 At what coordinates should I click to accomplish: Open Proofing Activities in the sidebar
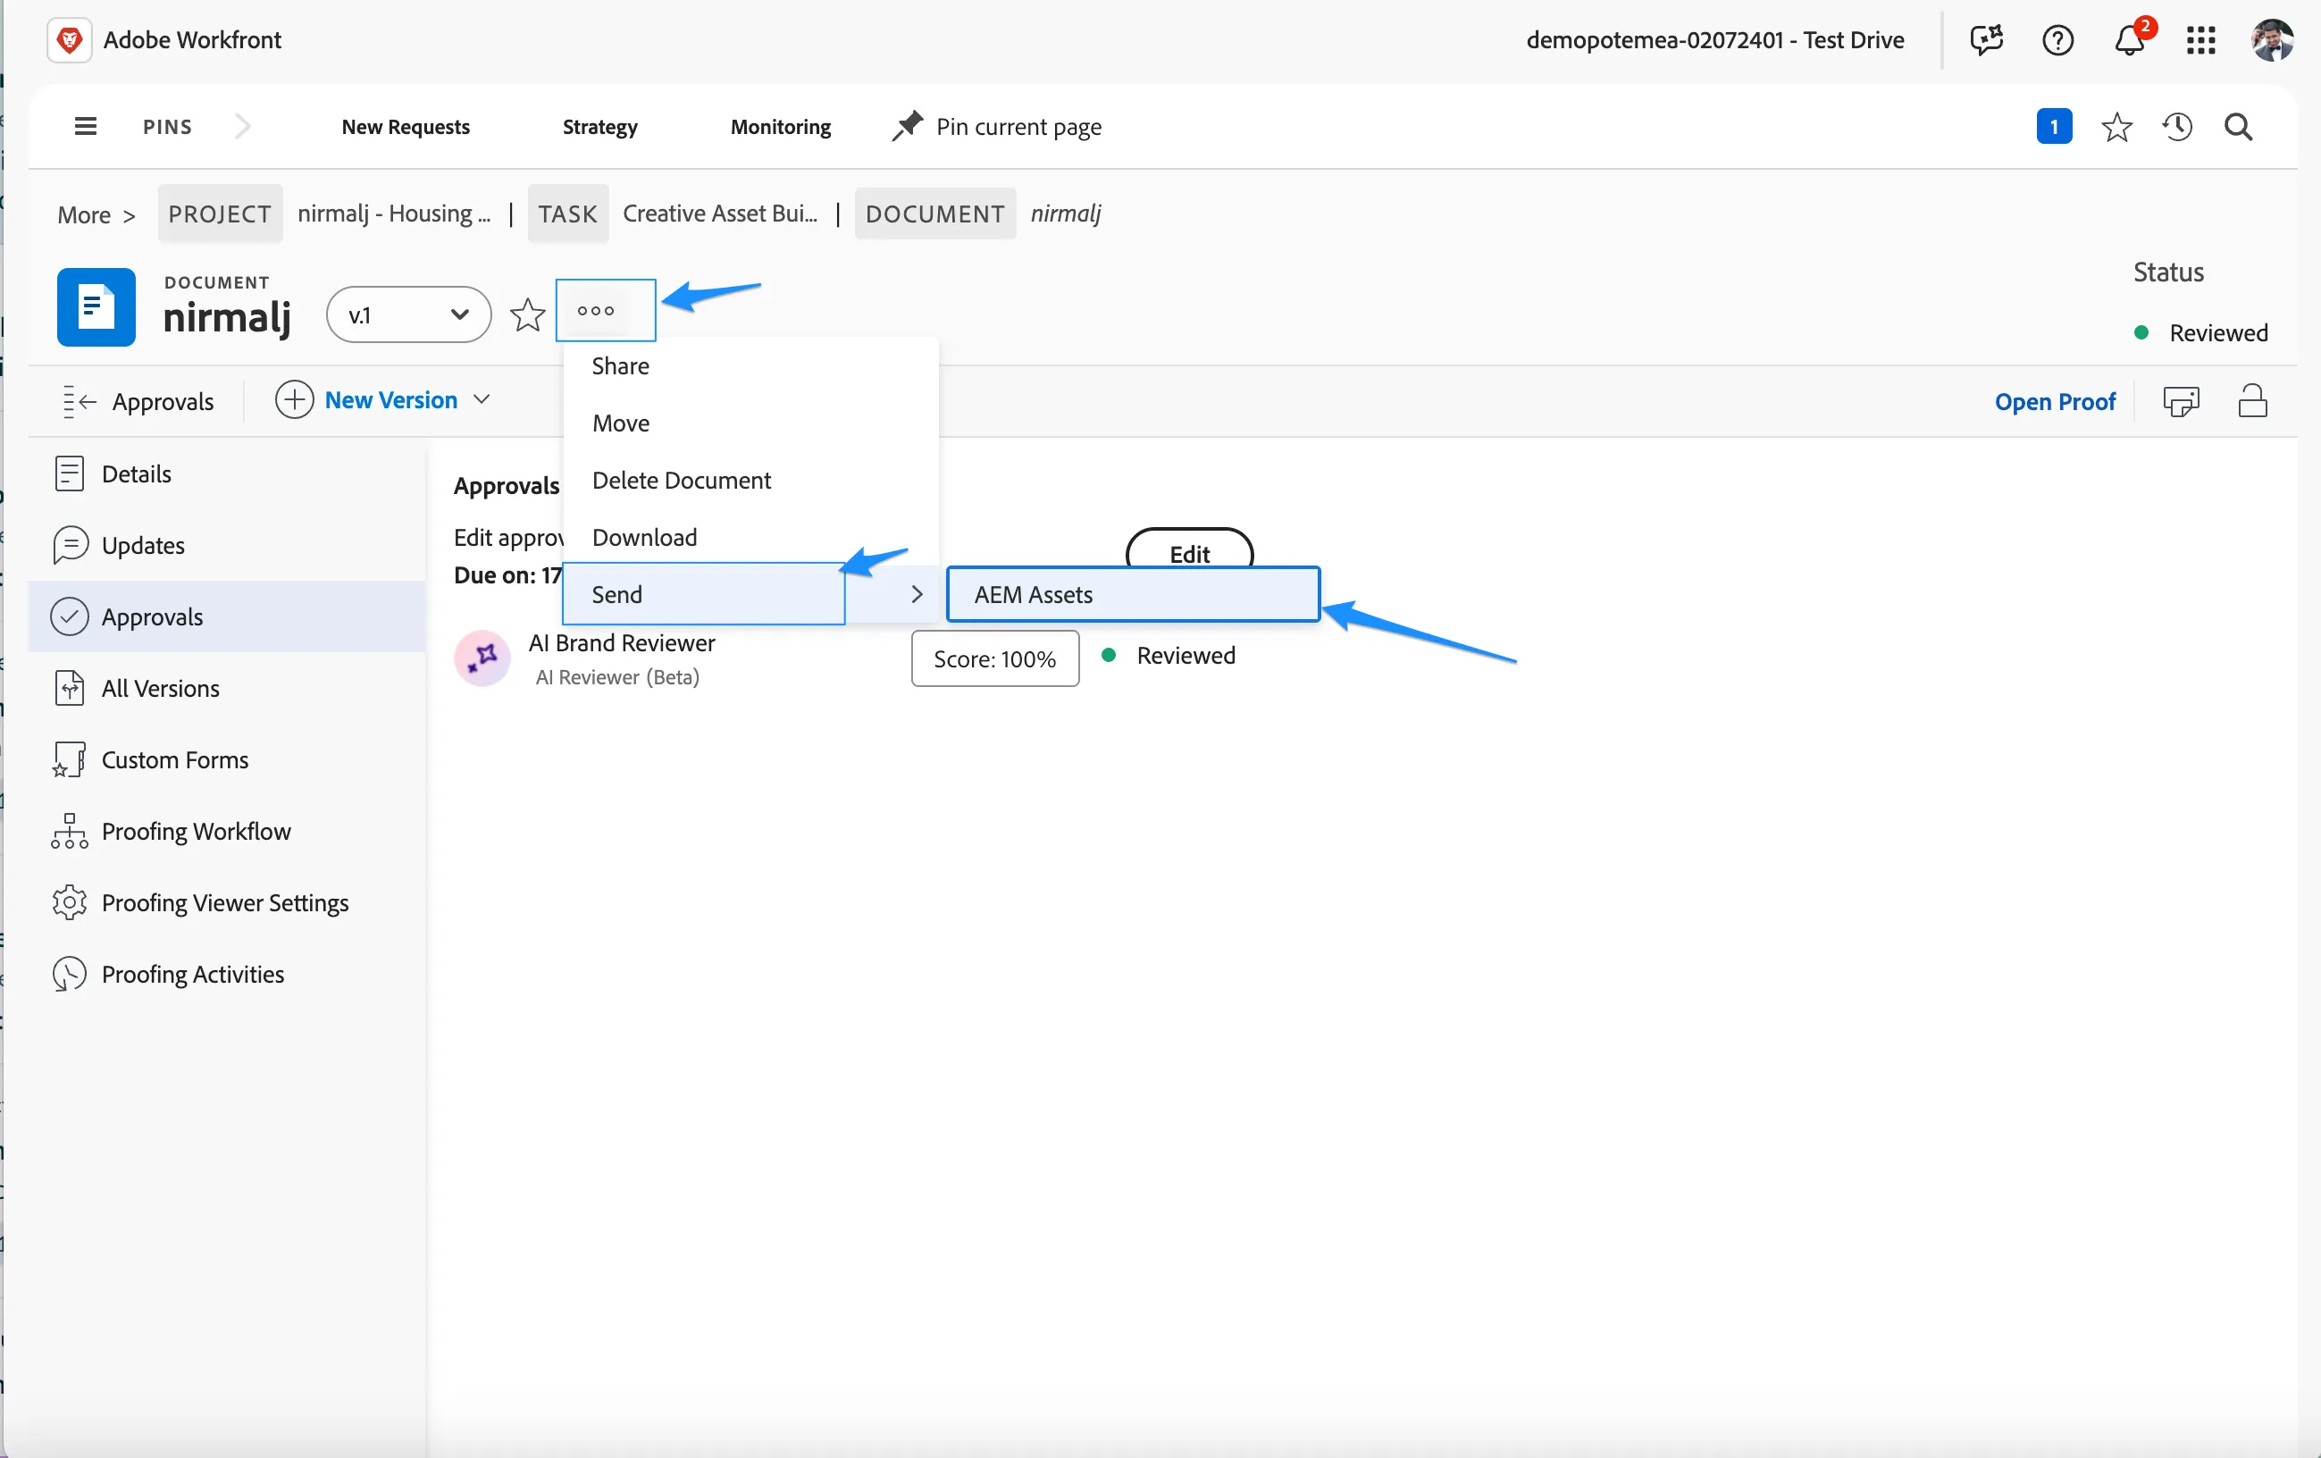point(228,973)
